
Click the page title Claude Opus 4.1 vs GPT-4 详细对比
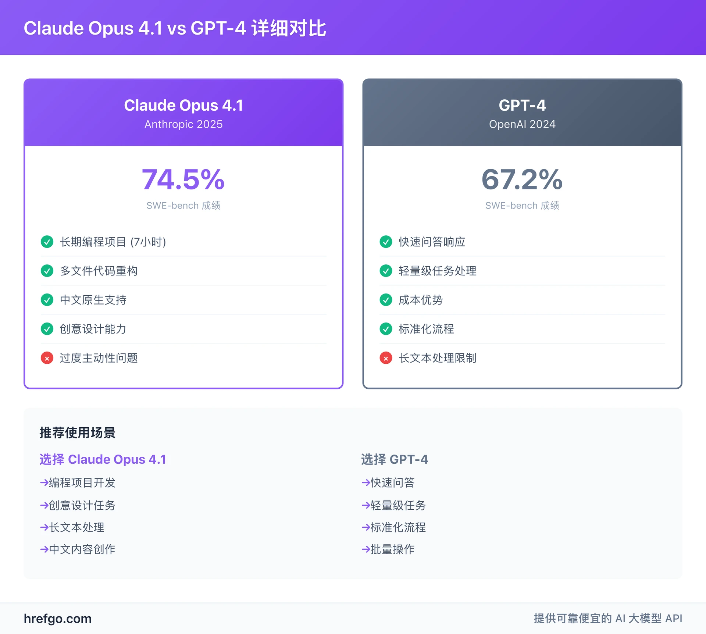(175, 28)
